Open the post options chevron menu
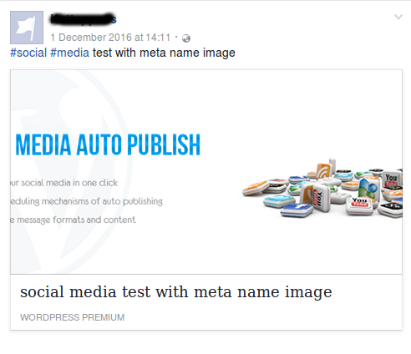The width and height of the screenshot is (411, 354). click(x=398, y=18)
